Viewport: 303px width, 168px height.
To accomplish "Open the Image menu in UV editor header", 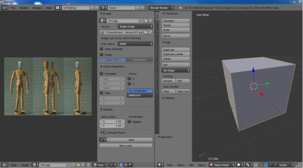I will click(x=25, y=165).
